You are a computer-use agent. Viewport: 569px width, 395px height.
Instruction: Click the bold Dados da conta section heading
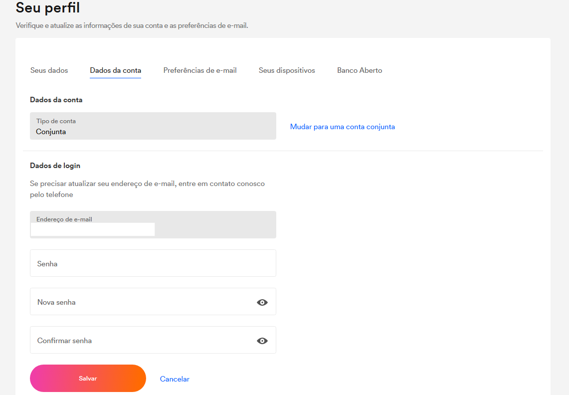56,100
